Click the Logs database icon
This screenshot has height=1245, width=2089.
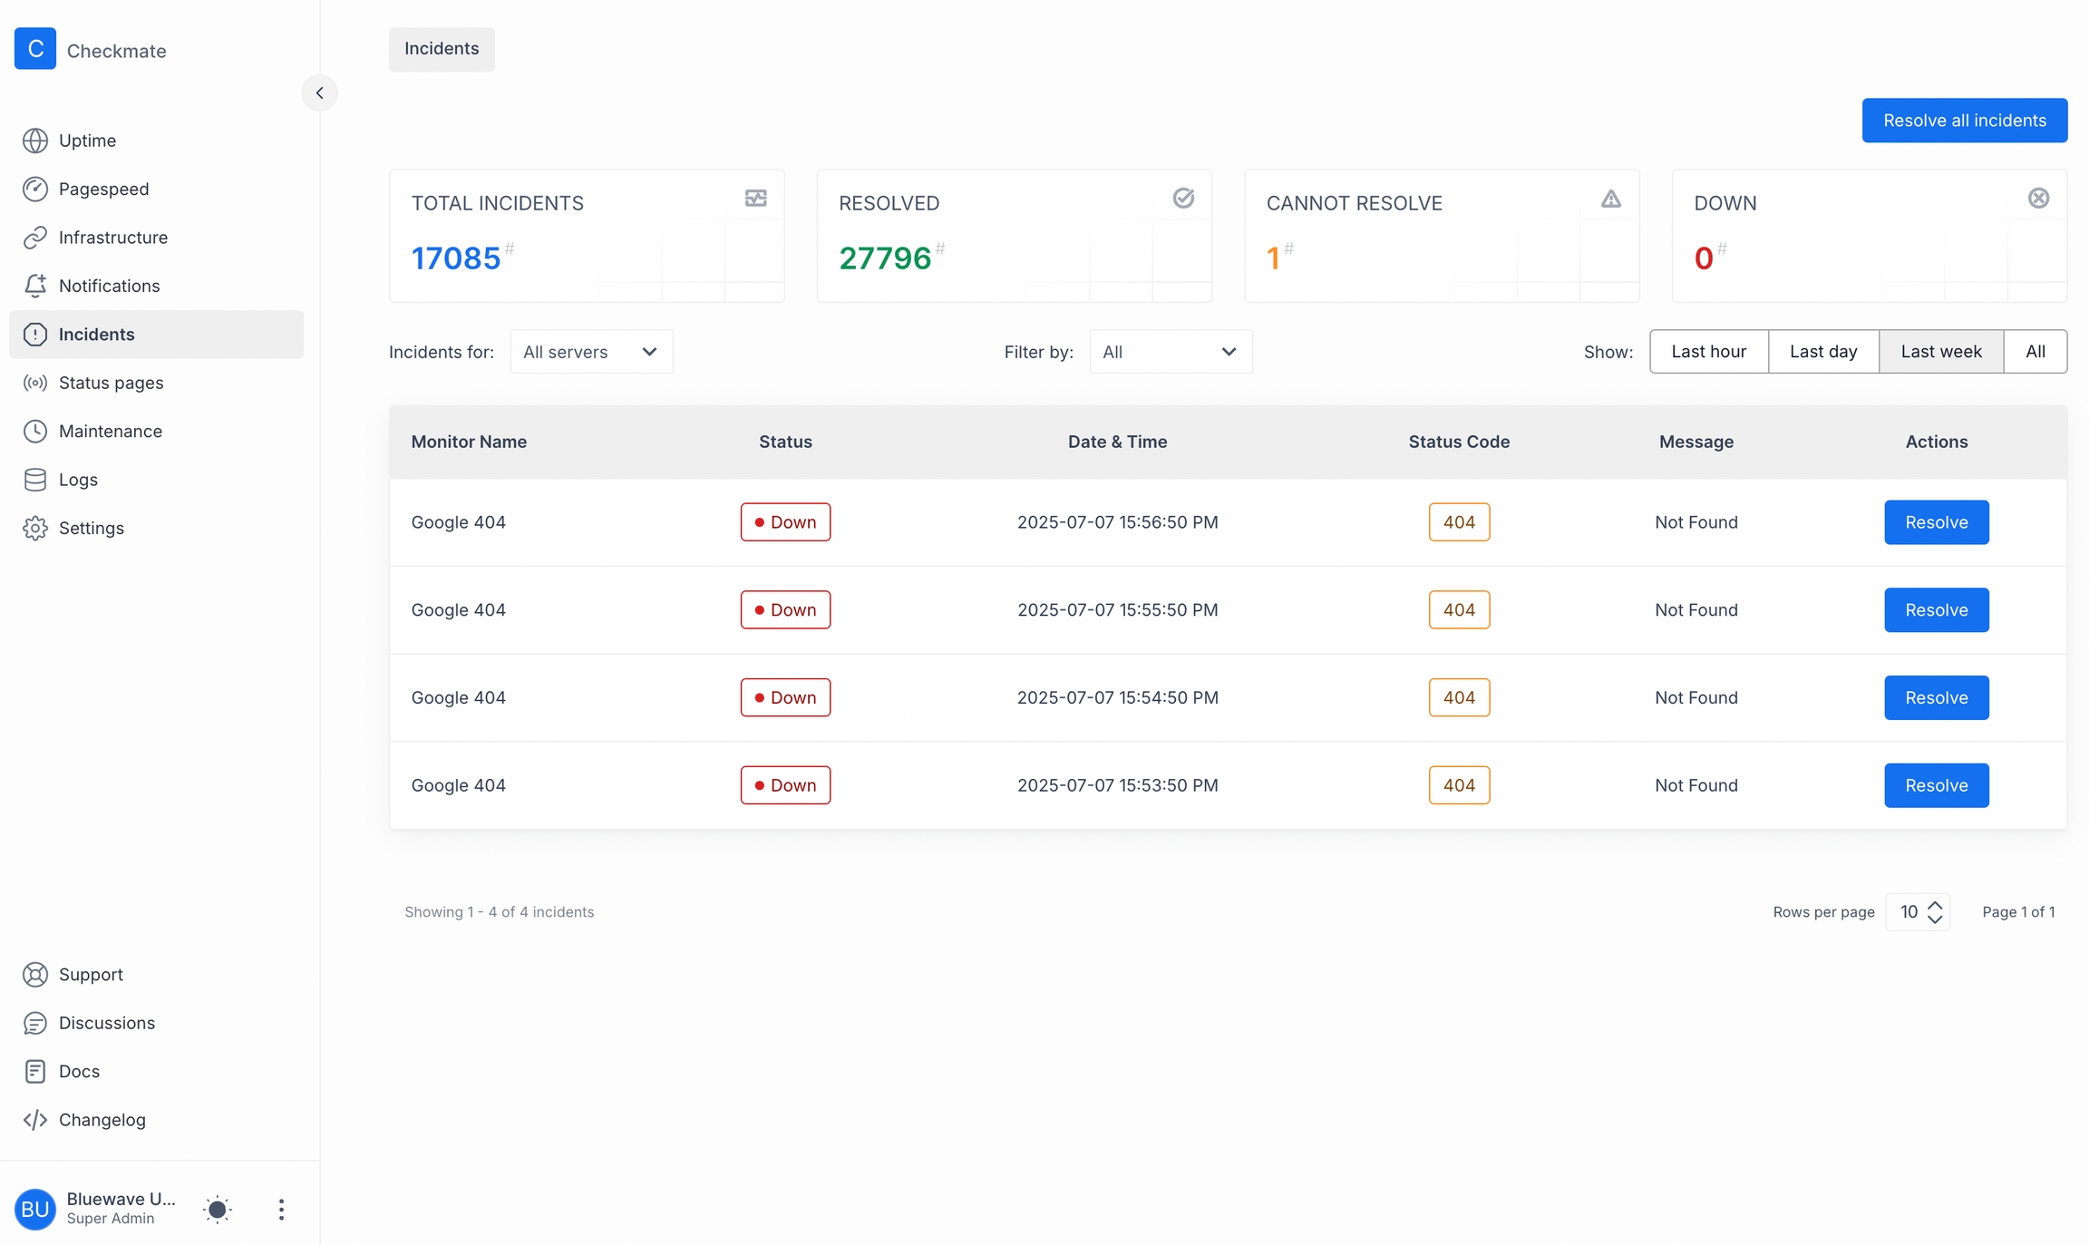35,480
